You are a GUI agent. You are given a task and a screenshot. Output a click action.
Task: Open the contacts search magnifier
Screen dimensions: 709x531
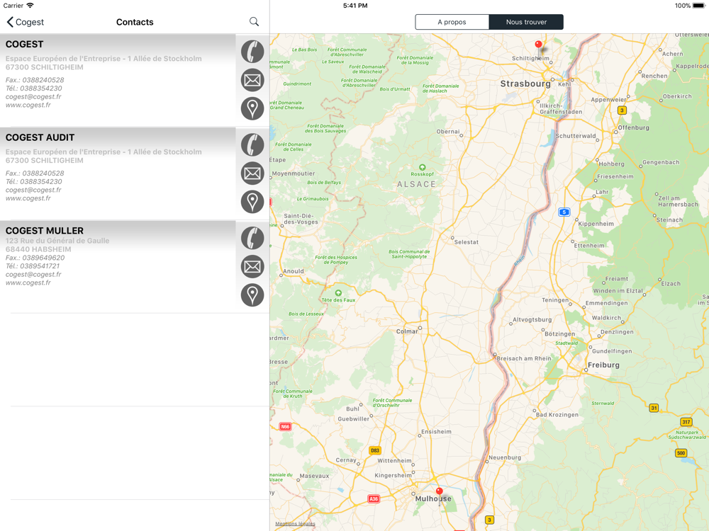pyautogui.click(x=254, y=22)
